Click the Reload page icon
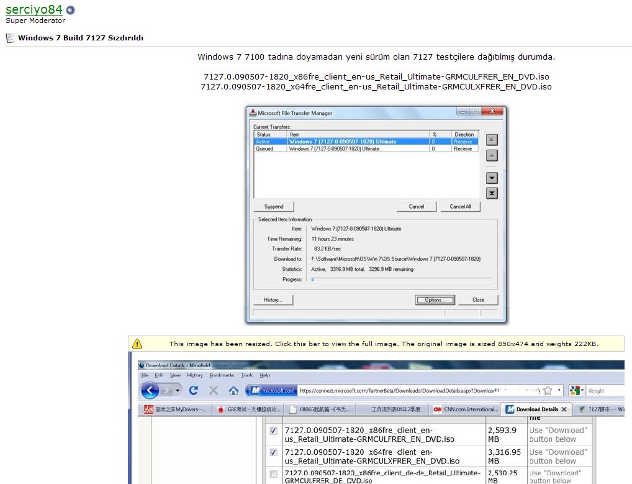Viewport: 632px width, 484px height. [x=193, y=391]
